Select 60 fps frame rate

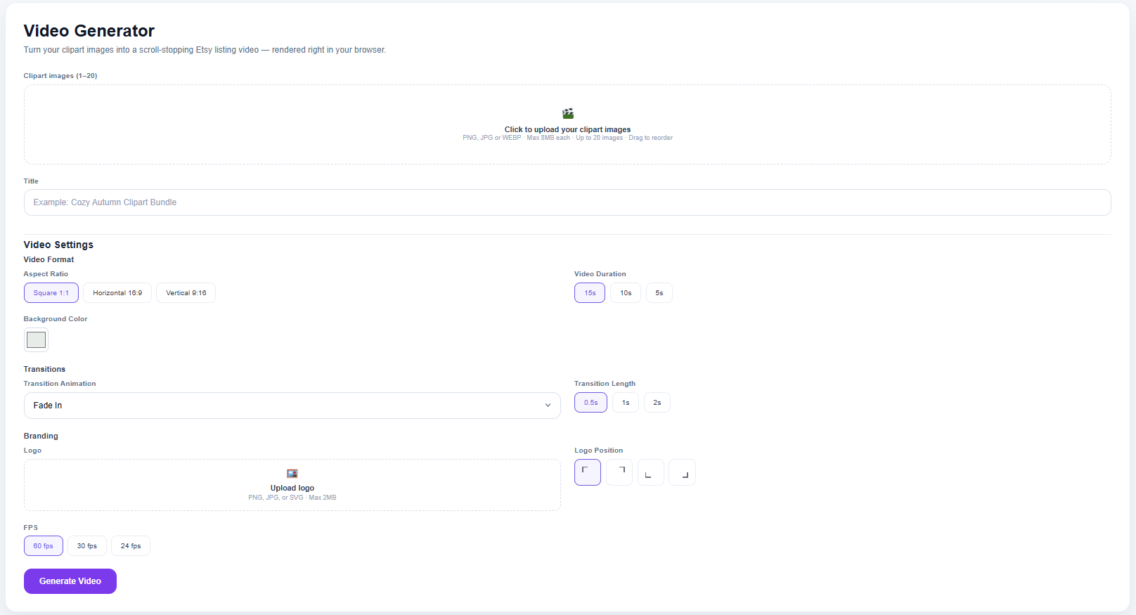(x=44, y=546)
